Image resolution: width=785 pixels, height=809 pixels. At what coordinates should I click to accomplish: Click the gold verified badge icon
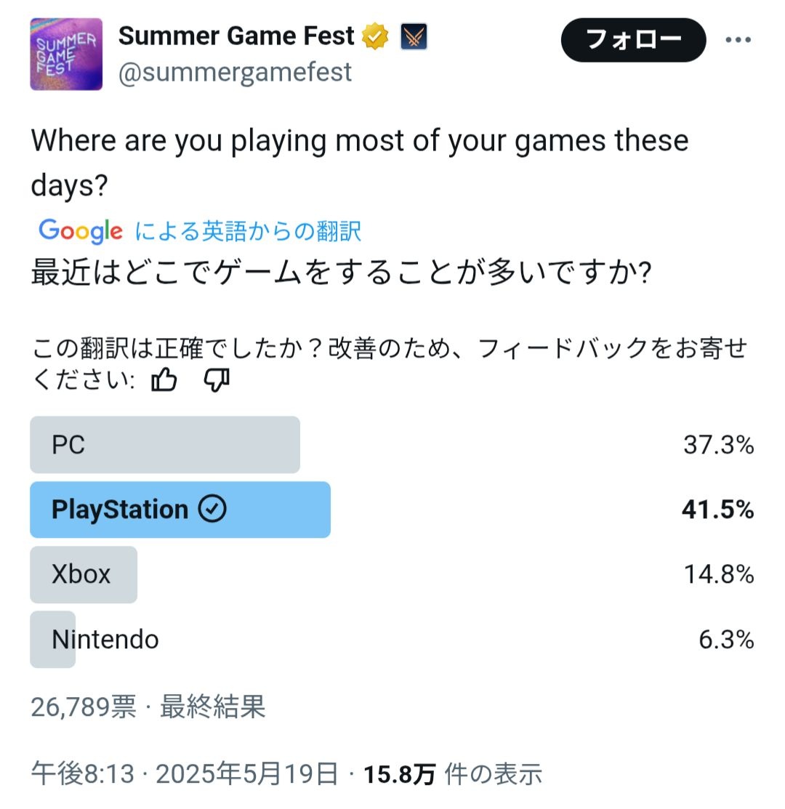tap(375, 36)
